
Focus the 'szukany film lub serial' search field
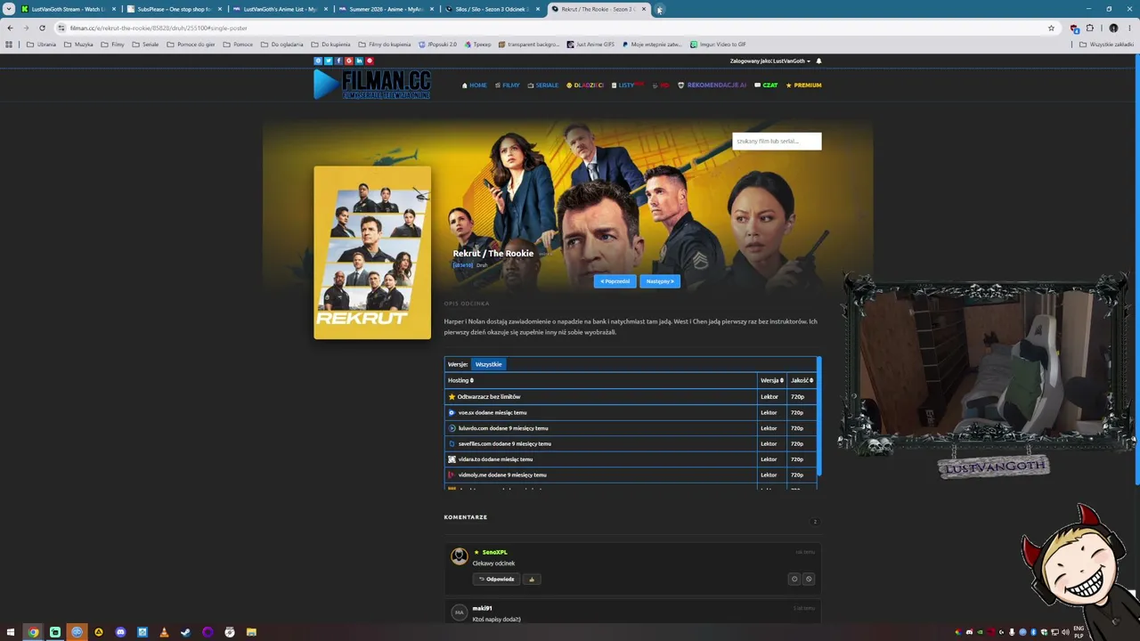(x=777, y=142)
